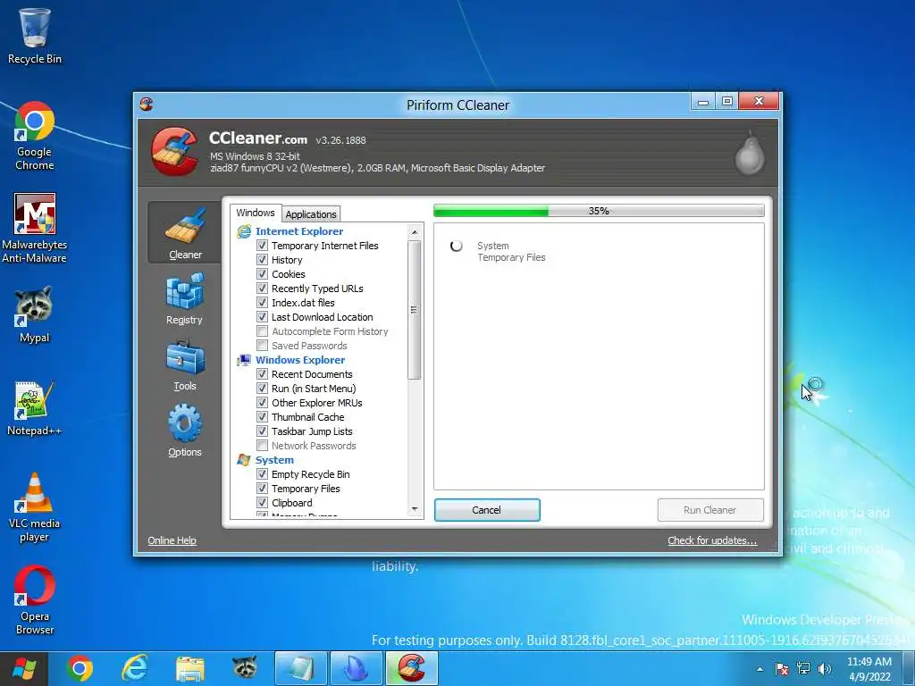Click the Windows Start button
Viewport: 915px width, 686px height.
point(24,668)
